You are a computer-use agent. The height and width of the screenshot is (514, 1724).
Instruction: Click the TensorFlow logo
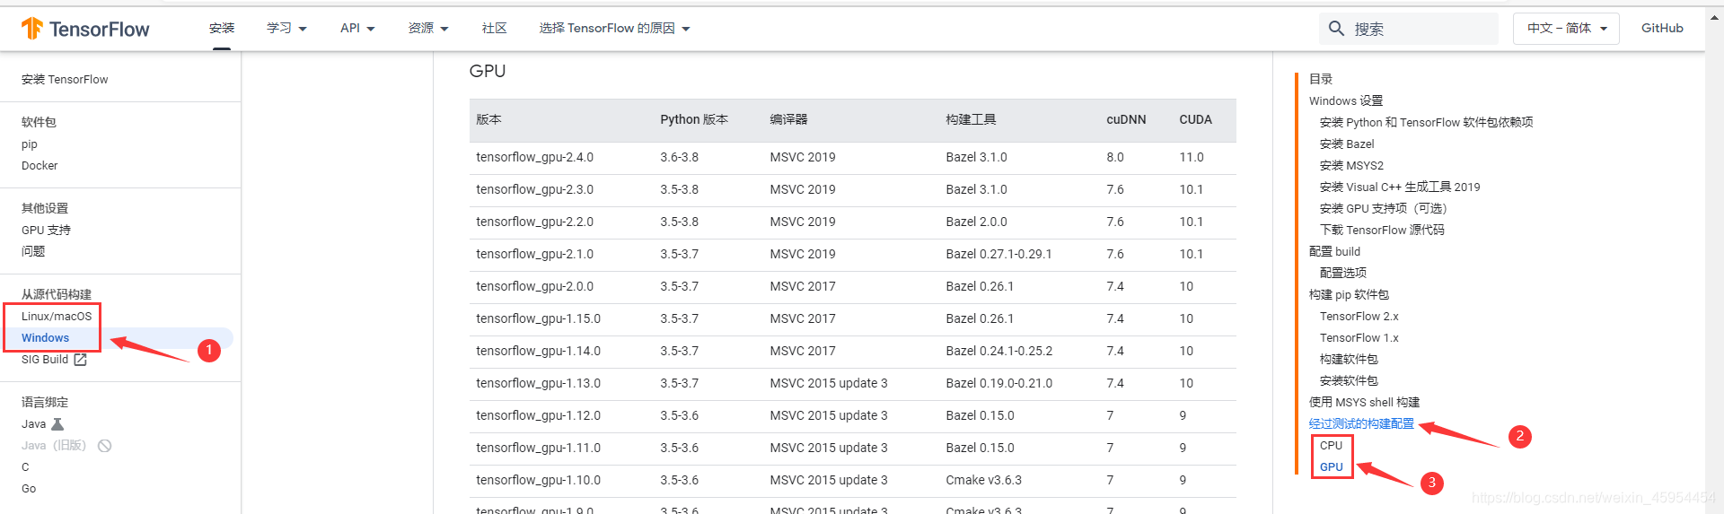[85, 29]
